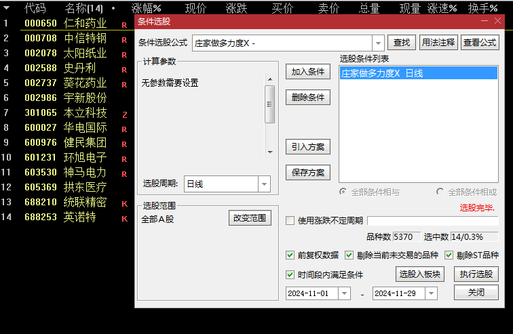
Task: Open the 选股周期 period dropdown
Action: click(x=264, y=184)
